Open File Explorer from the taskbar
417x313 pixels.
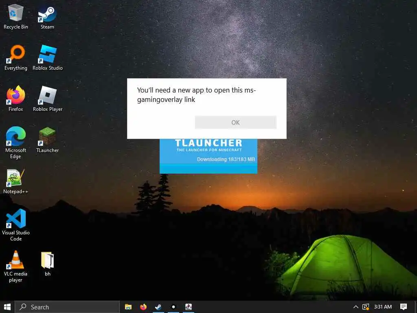(x=128, y=307)
